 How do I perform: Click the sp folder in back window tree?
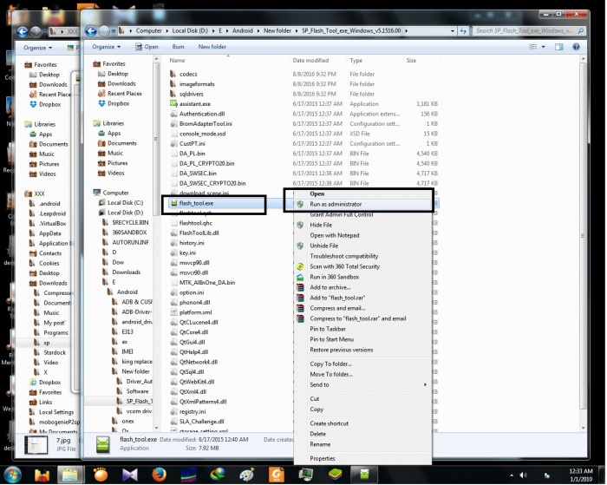click(x=47, y=343)
